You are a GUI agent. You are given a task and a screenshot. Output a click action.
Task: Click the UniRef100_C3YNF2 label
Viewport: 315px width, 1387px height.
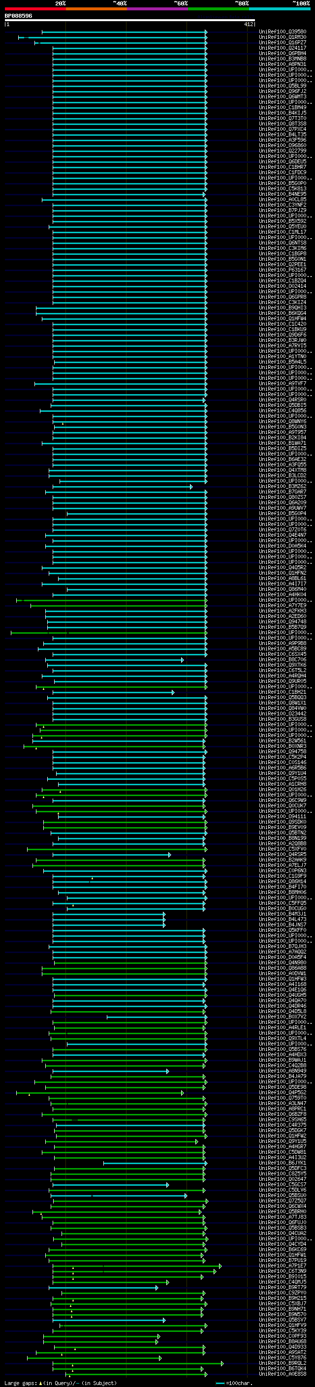[283, 205]
